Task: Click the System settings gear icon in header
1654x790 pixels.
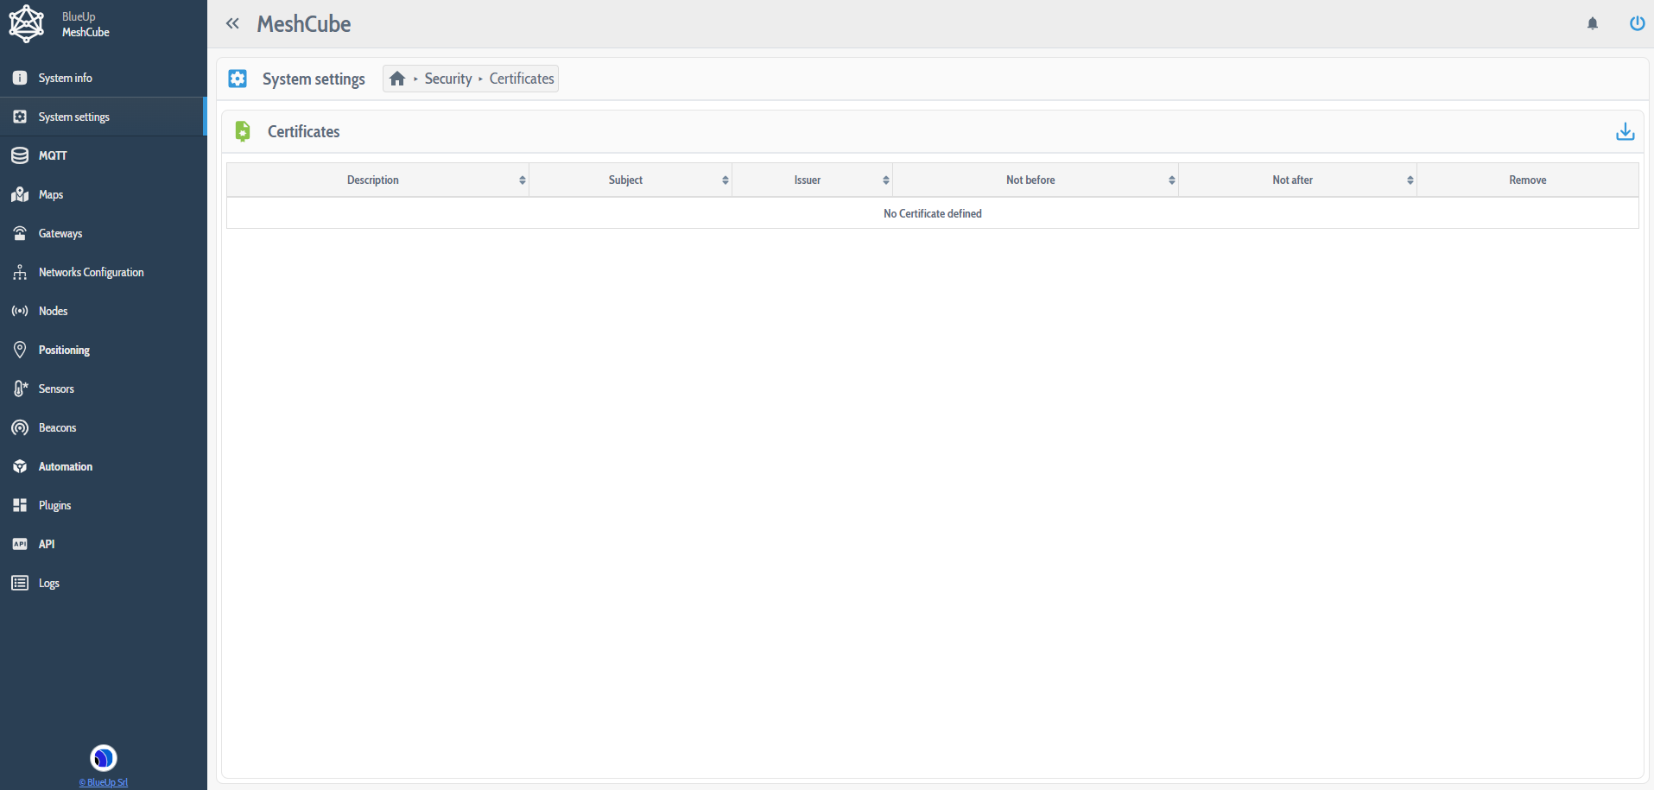Action: tap(238, 79)
